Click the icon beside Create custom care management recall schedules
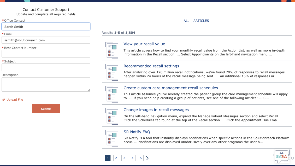The image size is (295, 166). (112, 94)
